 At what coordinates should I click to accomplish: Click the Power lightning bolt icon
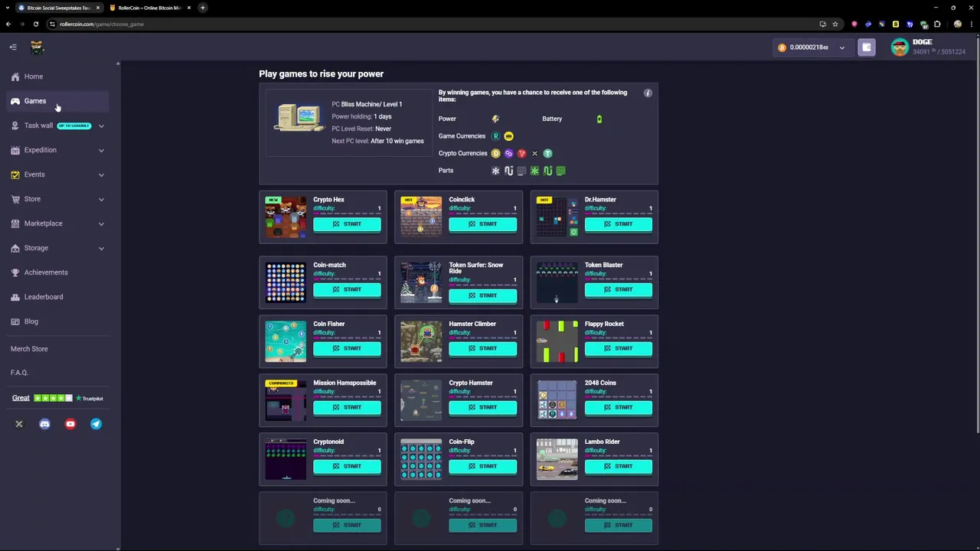click(x=495, y=119)
